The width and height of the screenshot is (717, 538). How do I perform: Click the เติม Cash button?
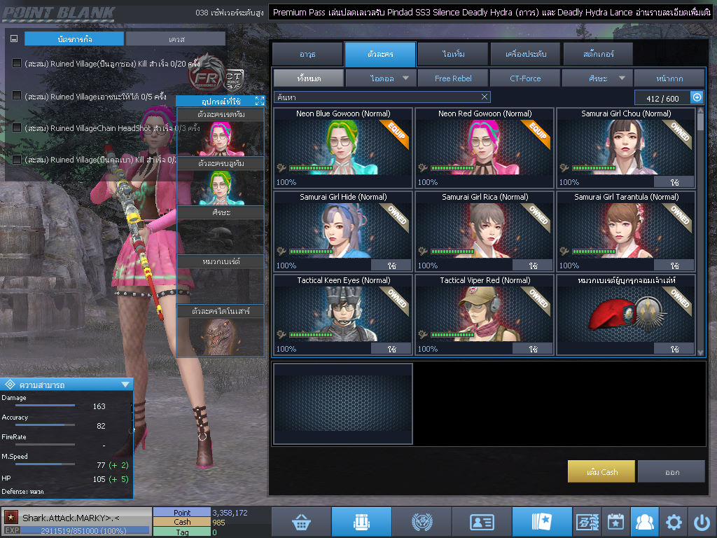coord(601,471)
